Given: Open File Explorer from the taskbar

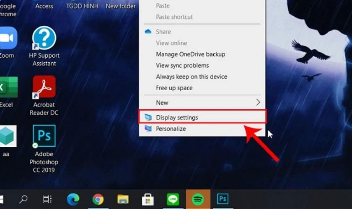Looking at the screenshot, I should click(x=123, y=199).
